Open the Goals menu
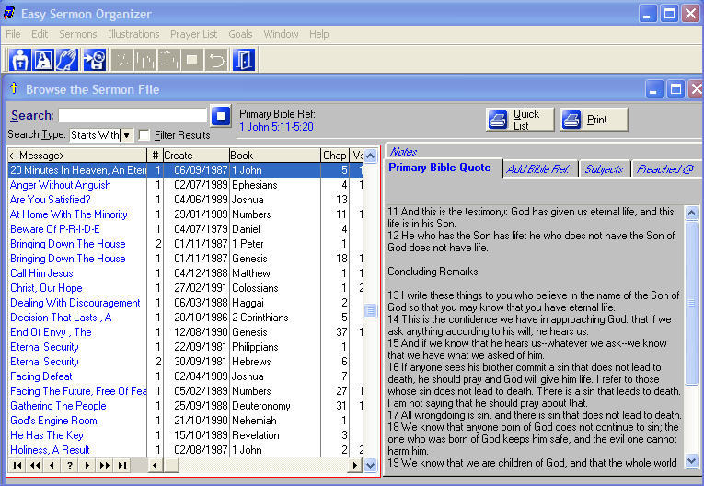Screen dimensions: 704x486 click(241, 34)
